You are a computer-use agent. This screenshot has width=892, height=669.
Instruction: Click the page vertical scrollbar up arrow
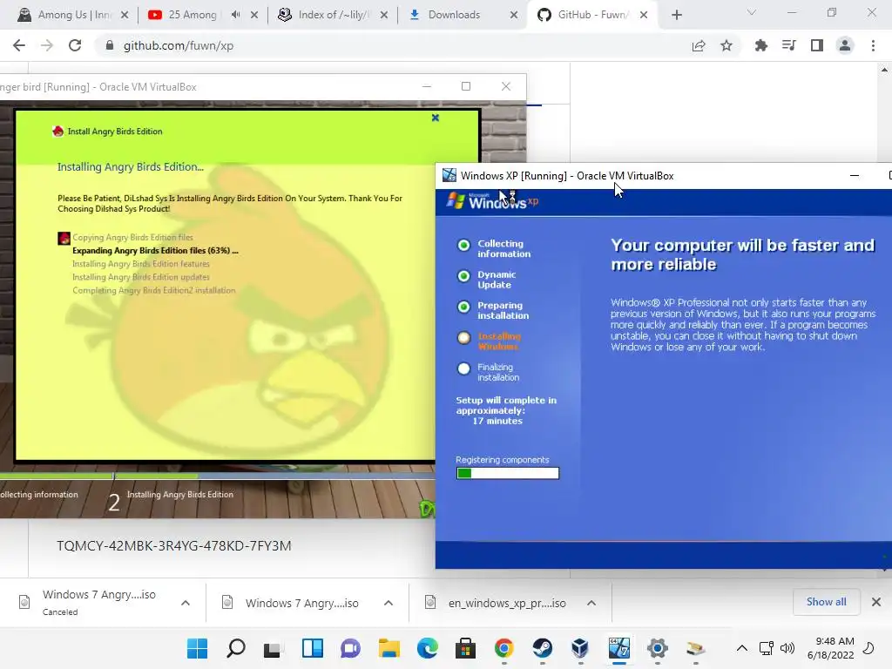pyautogui.click(x=884, y=70)
